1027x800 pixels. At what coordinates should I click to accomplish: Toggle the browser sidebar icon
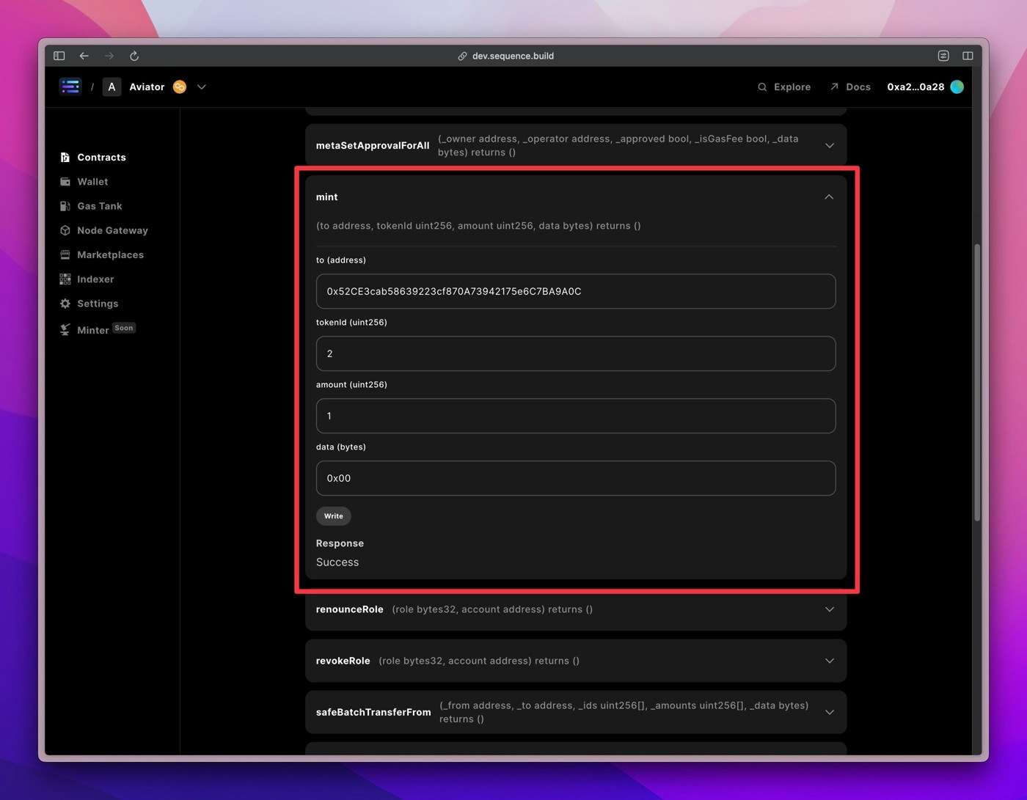[x=59, y=56]
